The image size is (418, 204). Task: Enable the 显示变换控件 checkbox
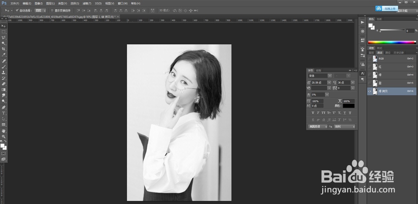[52, 11]
